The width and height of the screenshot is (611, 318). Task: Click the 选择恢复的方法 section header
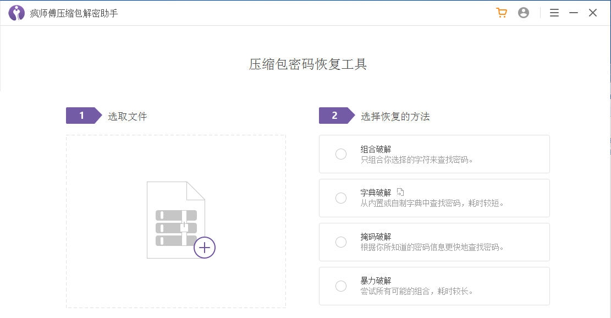[x=395, y=116]
